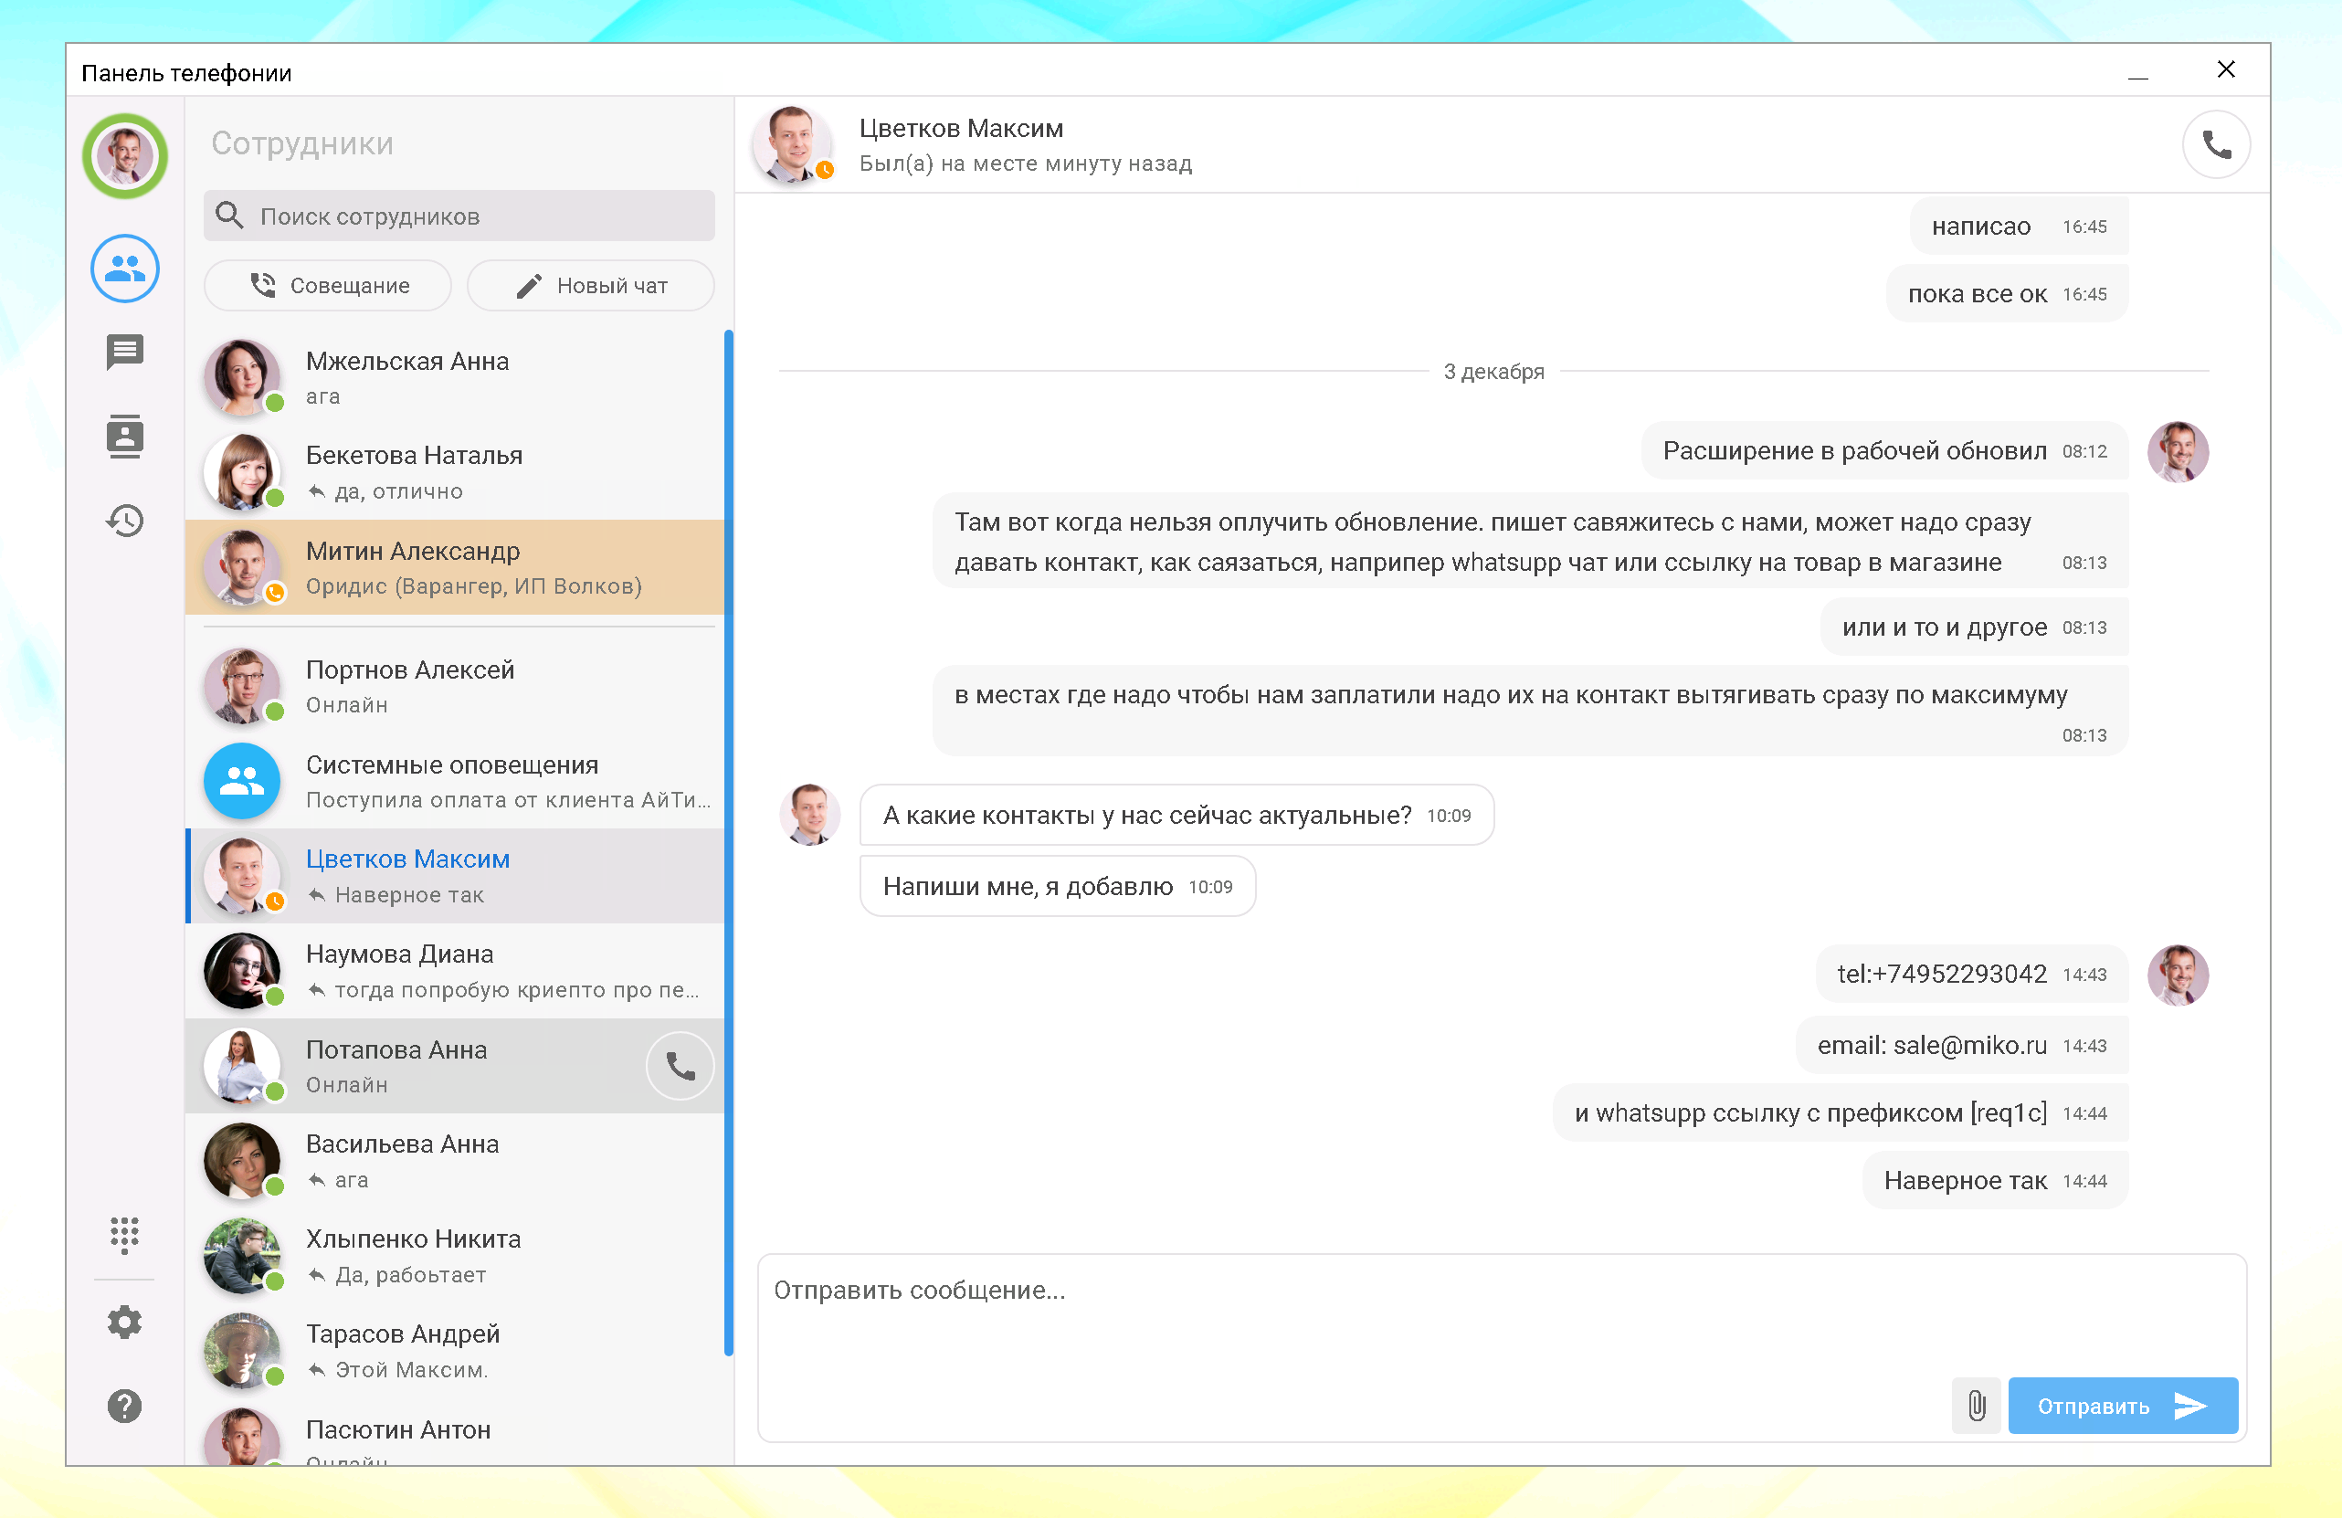Click message 'и whatsupp ссылку с префиксом [req1c]'
This screenshot has height=1518, width=2342.
[1841, 1112]
